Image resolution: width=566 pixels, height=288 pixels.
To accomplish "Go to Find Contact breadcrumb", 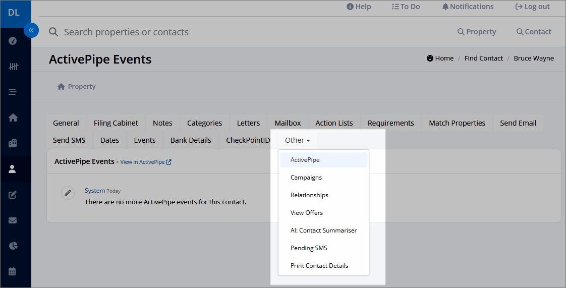I will [484, 58].
